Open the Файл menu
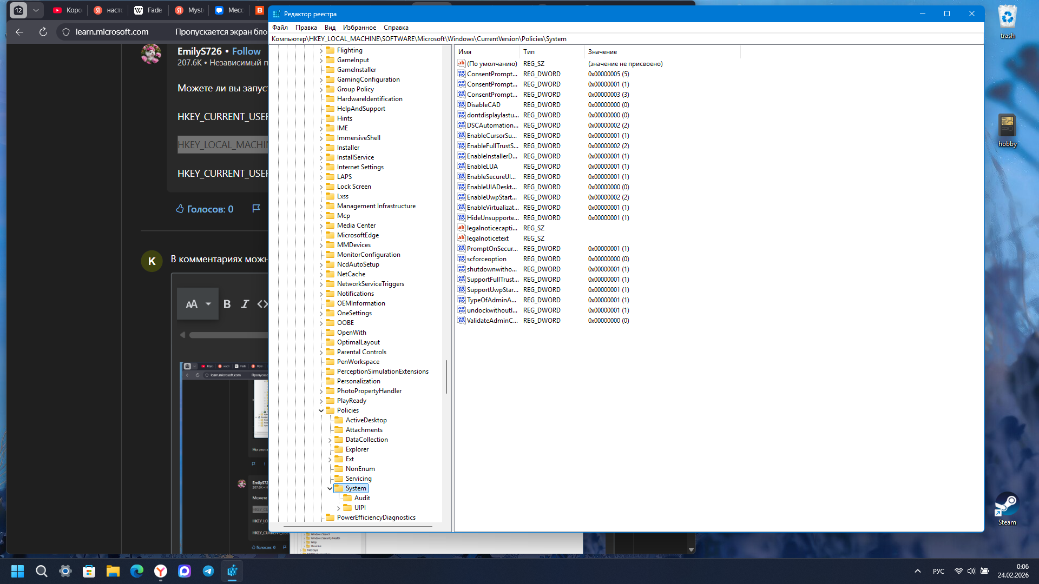 point(280,28)
